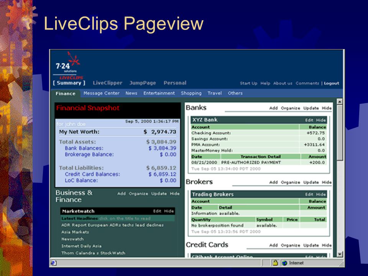
Task: Go to the Personal section
Action: pos(175,83)
